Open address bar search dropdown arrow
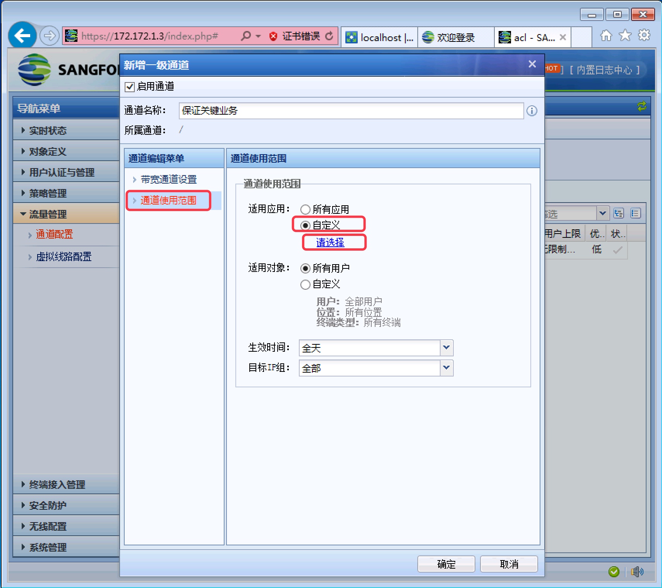The image size is (662, 588). 258,36
